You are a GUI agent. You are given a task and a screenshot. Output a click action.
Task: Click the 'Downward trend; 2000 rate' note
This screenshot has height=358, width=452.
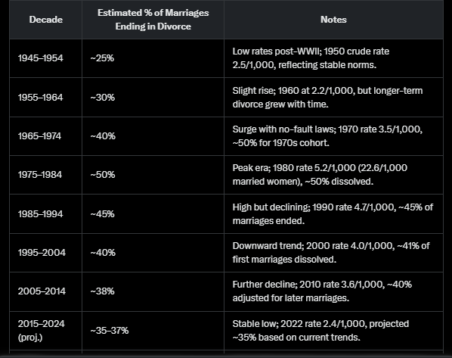coord(331,253)
